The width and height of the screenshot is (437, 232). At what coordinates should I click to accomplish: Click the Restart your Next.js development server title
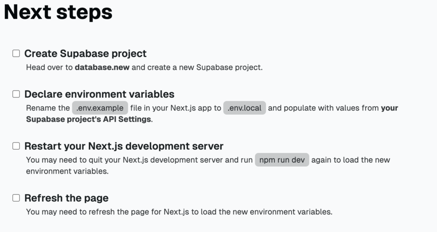(x=124, y=146)
